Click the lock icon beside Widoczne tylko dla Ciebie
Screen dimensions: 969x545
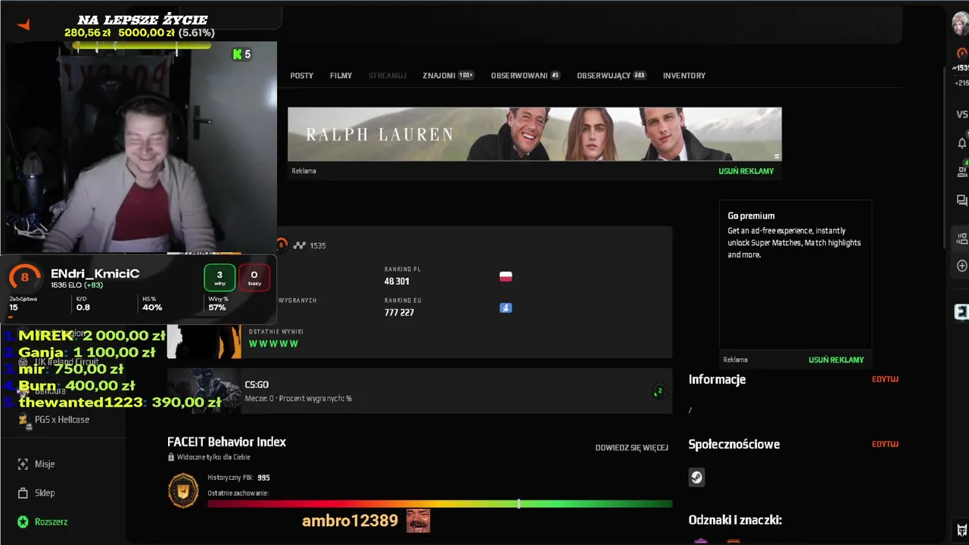(x=171, y=457)
